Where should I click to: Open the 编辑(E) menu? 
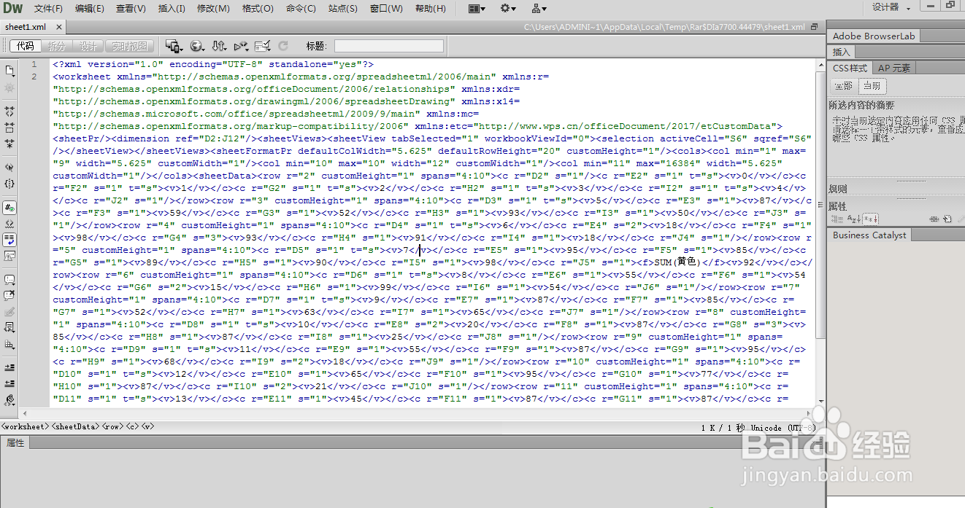[89, 9]
